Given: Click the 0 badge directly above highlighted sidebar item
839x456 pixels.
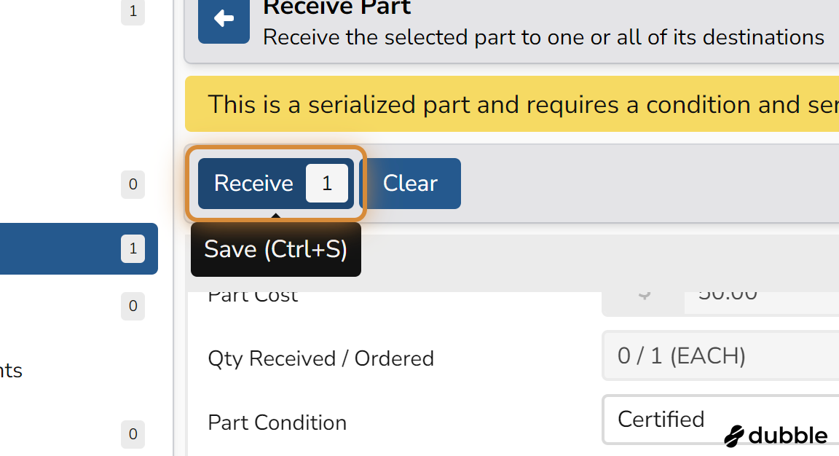Looking at the screenshot, I should [133, 184].
